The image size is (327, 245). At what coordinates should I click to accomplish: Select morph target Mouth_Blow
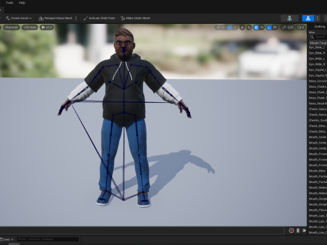[317, 171]
